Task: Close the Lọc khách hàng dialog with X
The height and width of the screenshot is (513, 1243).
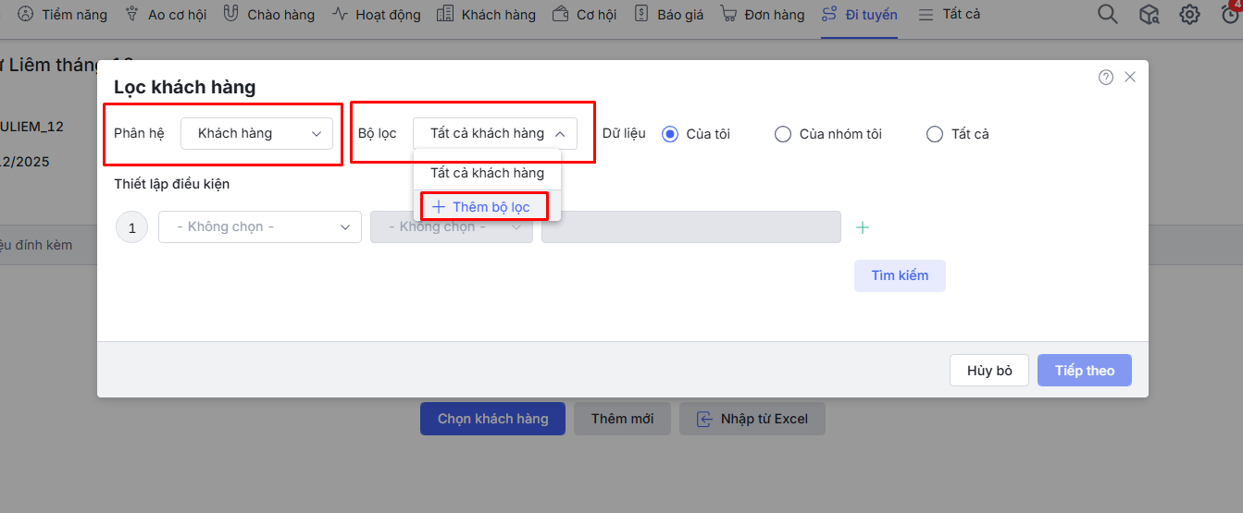Action: tap(1130, 78)
